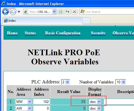This screenshot has height=111, width=134.
Task: Click the Address Index column header
Action: pos(41,92)
